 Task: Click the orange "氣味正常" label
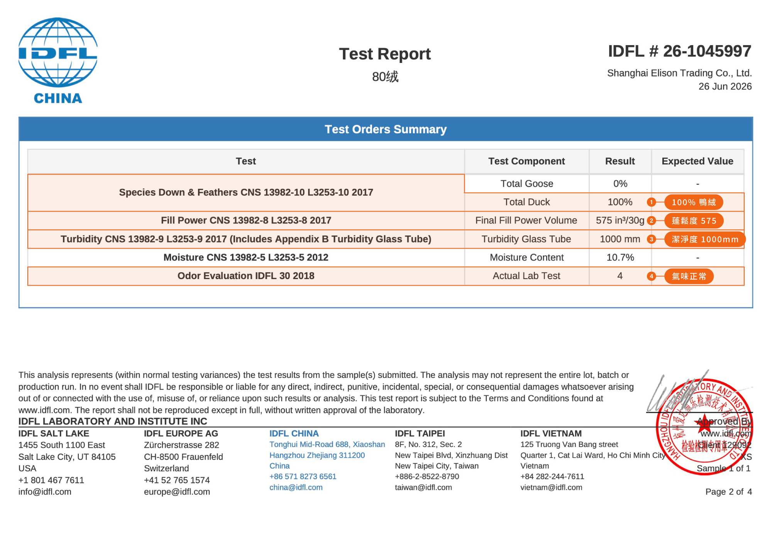point(689,276)
